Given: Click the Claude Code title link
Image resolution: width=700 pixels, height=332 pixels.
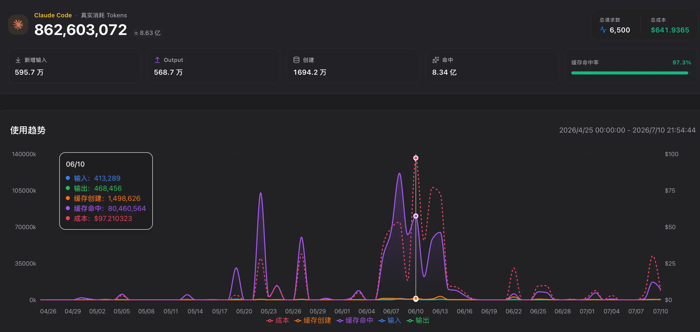Looking at the screenshot, I should [53, 15].
